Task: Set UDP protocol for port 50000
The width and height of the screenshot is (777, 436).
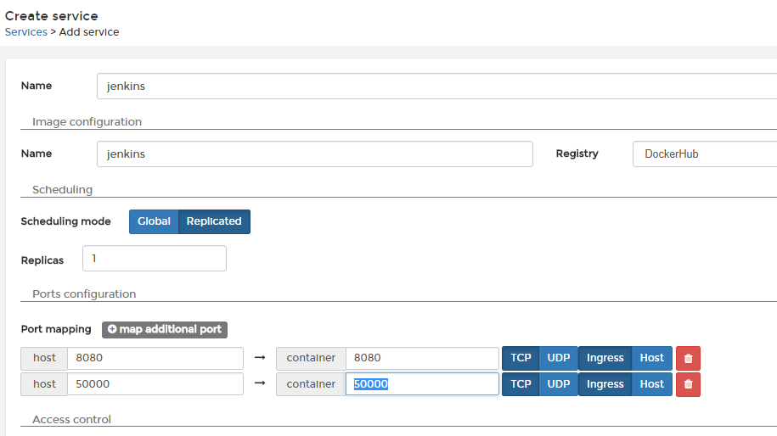Action: (x=558, y=384)
